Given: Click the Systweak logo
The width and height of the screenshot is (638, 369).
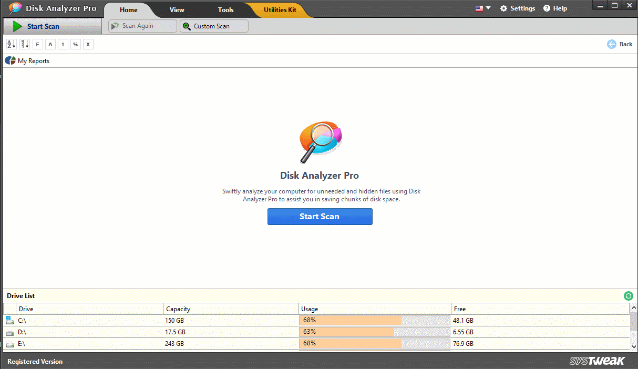Looking at the screenshot, I should (x=597, y=361).
